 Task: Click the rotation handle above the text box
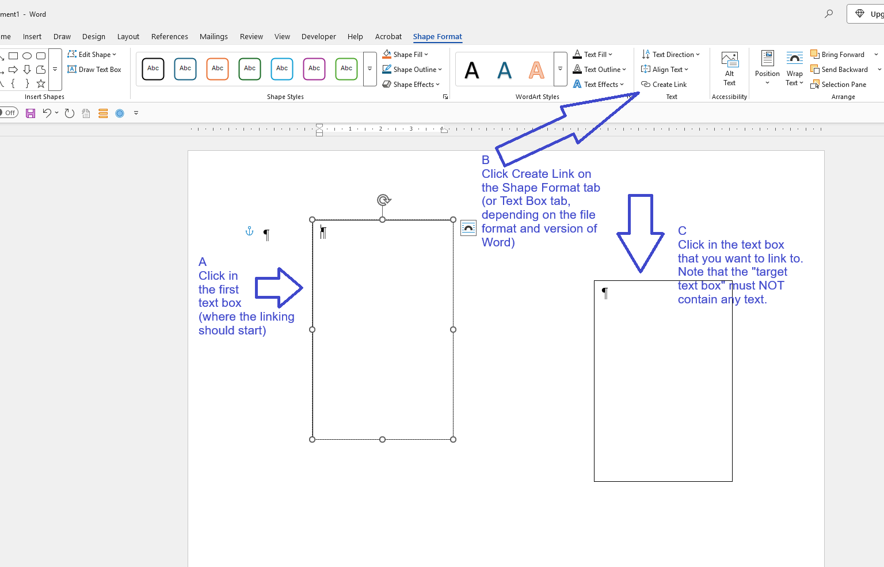pos(383,200)
